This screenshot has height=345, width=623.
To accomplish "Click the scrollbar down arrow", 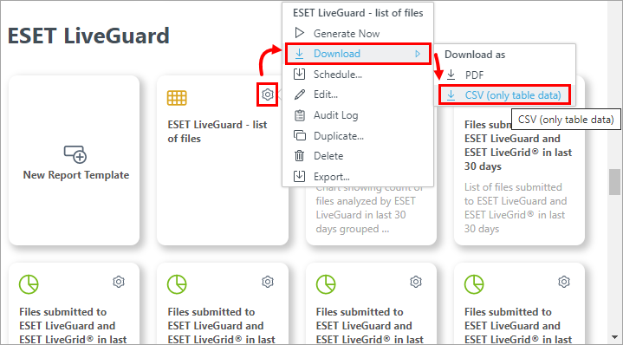I will tap(614, 338).
